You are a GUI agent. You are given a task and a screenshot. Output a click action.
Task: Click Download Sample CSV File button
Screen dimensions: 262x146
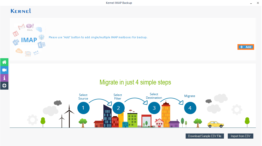pyautogui.click(x=205, y=136)
